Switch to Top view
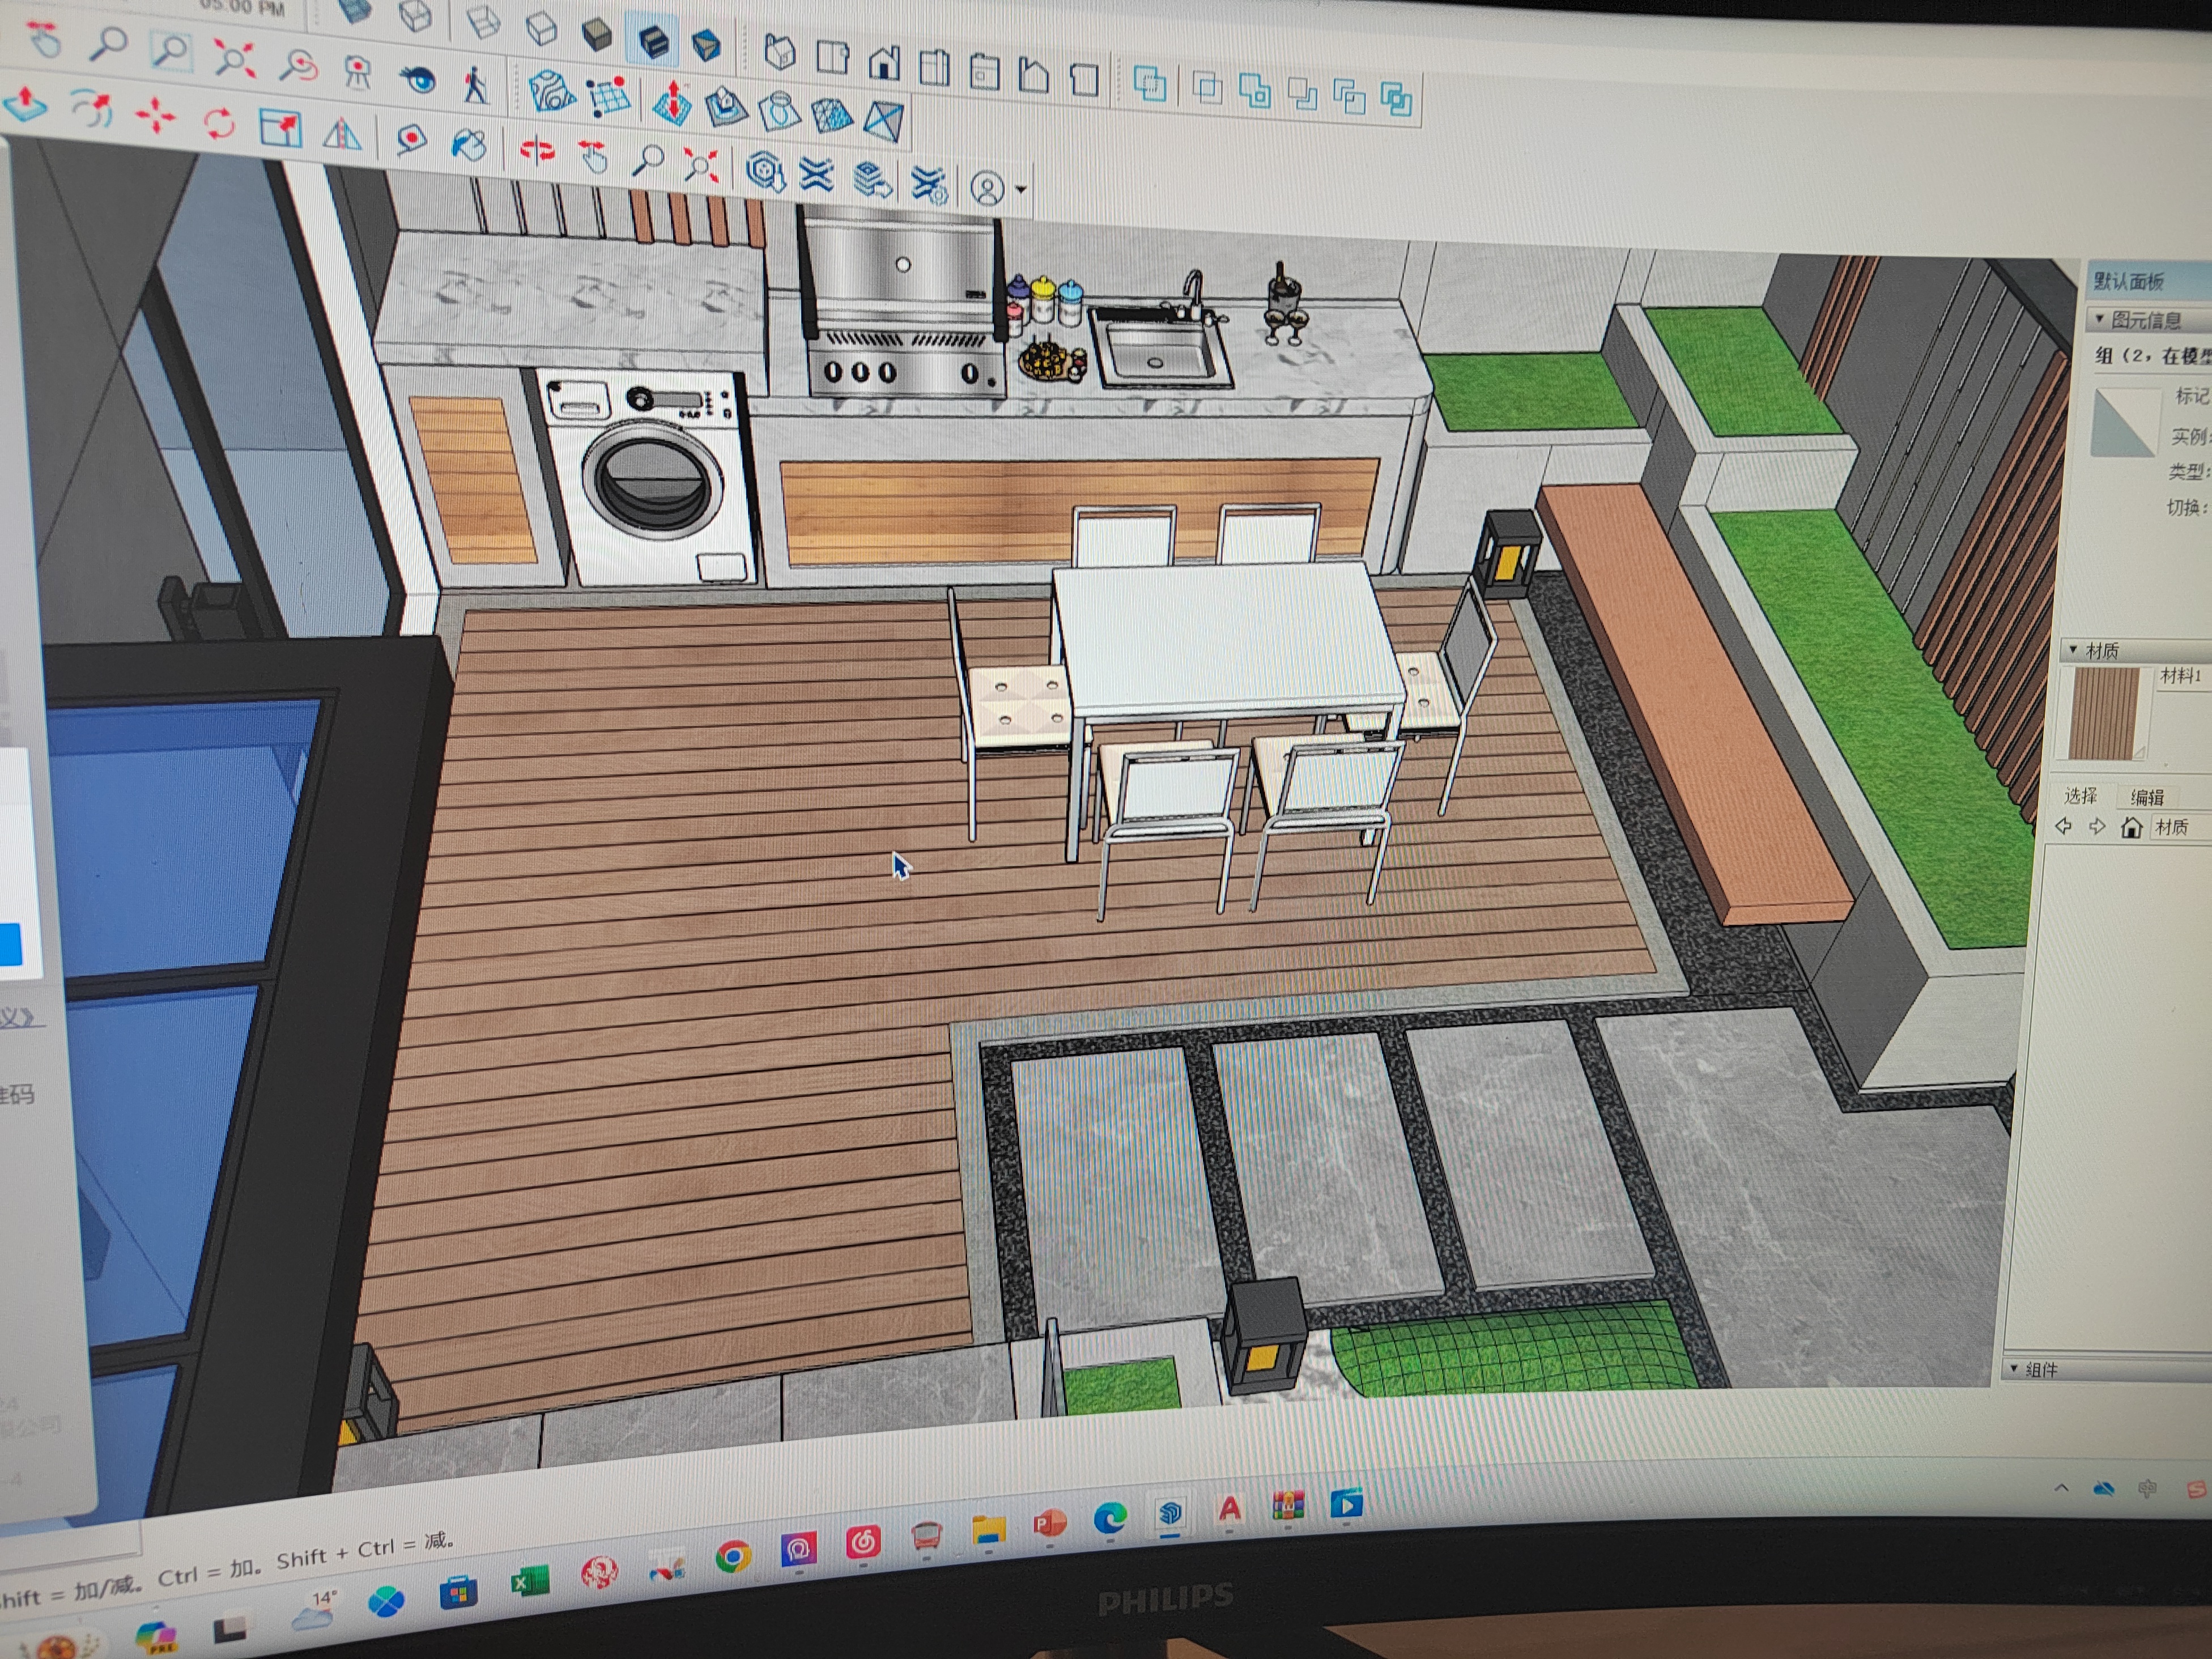 click(x=832, y=57)
